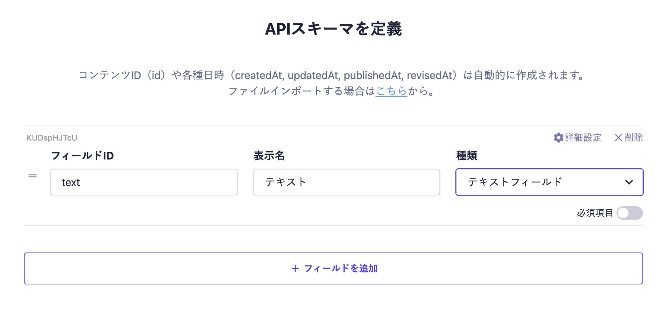Click the 表示名 label
The image size is (665, 309).
click(269, 155)
